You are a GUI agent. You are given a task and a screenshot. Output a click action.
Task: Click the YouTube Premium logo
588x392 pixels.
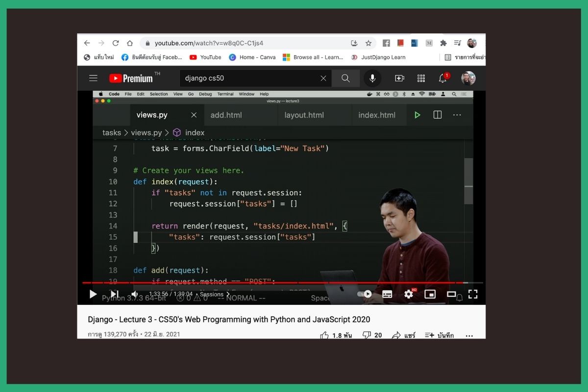[x=131, y=78]
